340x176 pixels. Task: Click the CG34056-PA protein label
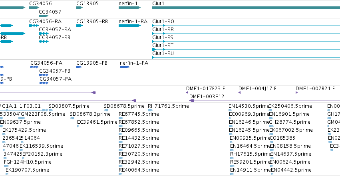(x=46, y=63)
